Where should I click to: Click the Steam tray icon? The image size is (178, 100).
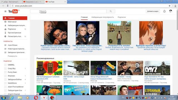(x=140, y=98)
